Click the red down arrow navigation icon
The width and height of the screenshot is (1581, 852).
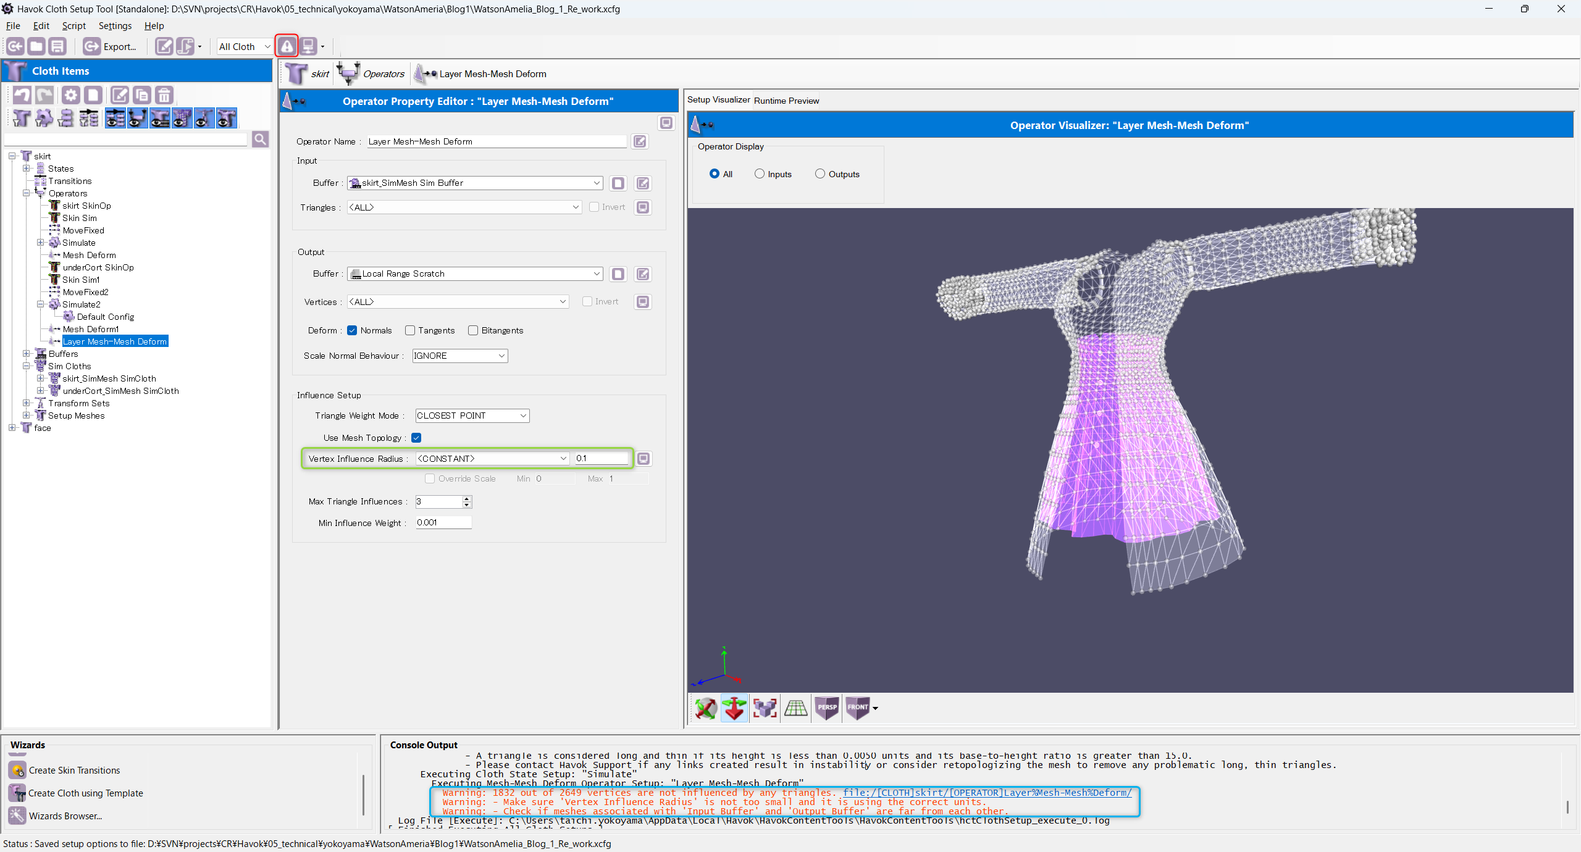click(x=734, y=708)
